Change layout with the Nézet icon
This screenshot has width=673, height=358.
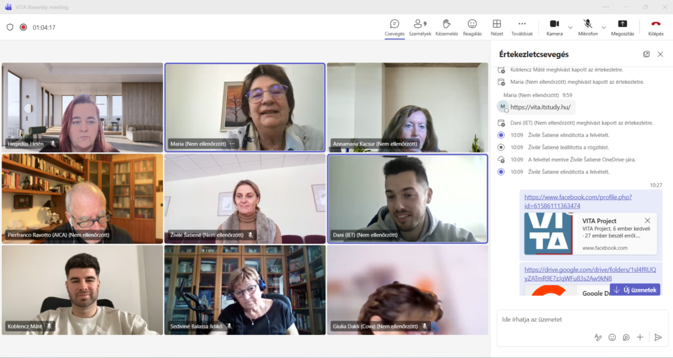click(x=497, y=27)
